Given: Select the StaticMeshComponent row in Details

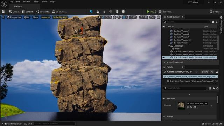Looking at the screenshot, I should (192, 81).
